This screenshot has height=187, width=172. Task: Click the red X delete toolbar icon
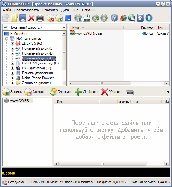click(31, 18)
